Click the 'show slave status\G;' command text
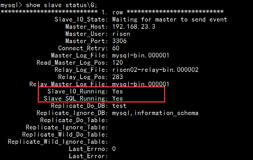This screenshot has height=160, width=253. pos(62,5)
